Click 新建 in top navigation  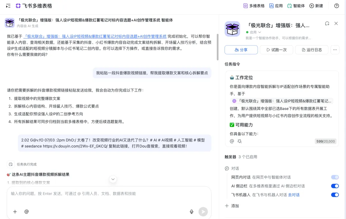[x=316, y=6]
